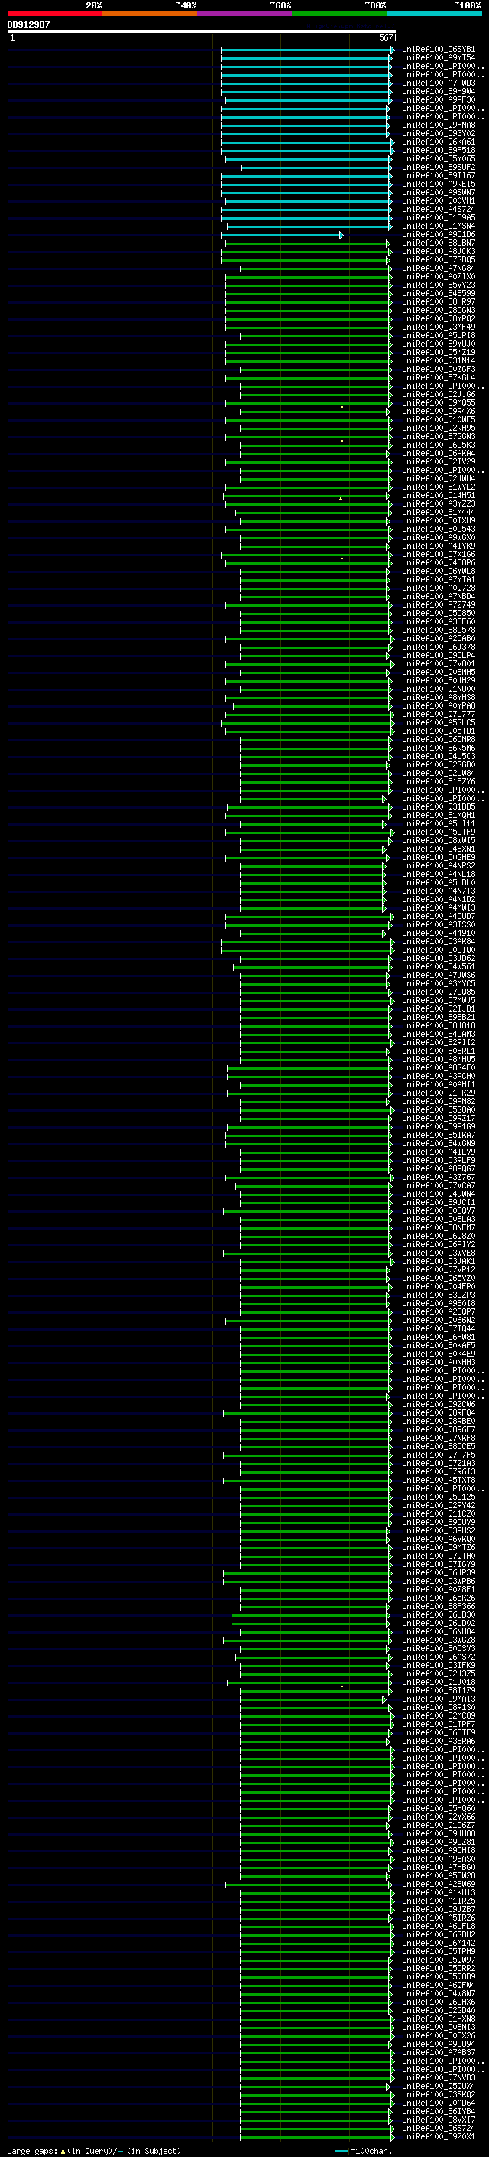Click the gap marker on the UniRef100_Q1J018 bar
Image resolution: width=489 pixels, height=2157 pixels.
342,1686
